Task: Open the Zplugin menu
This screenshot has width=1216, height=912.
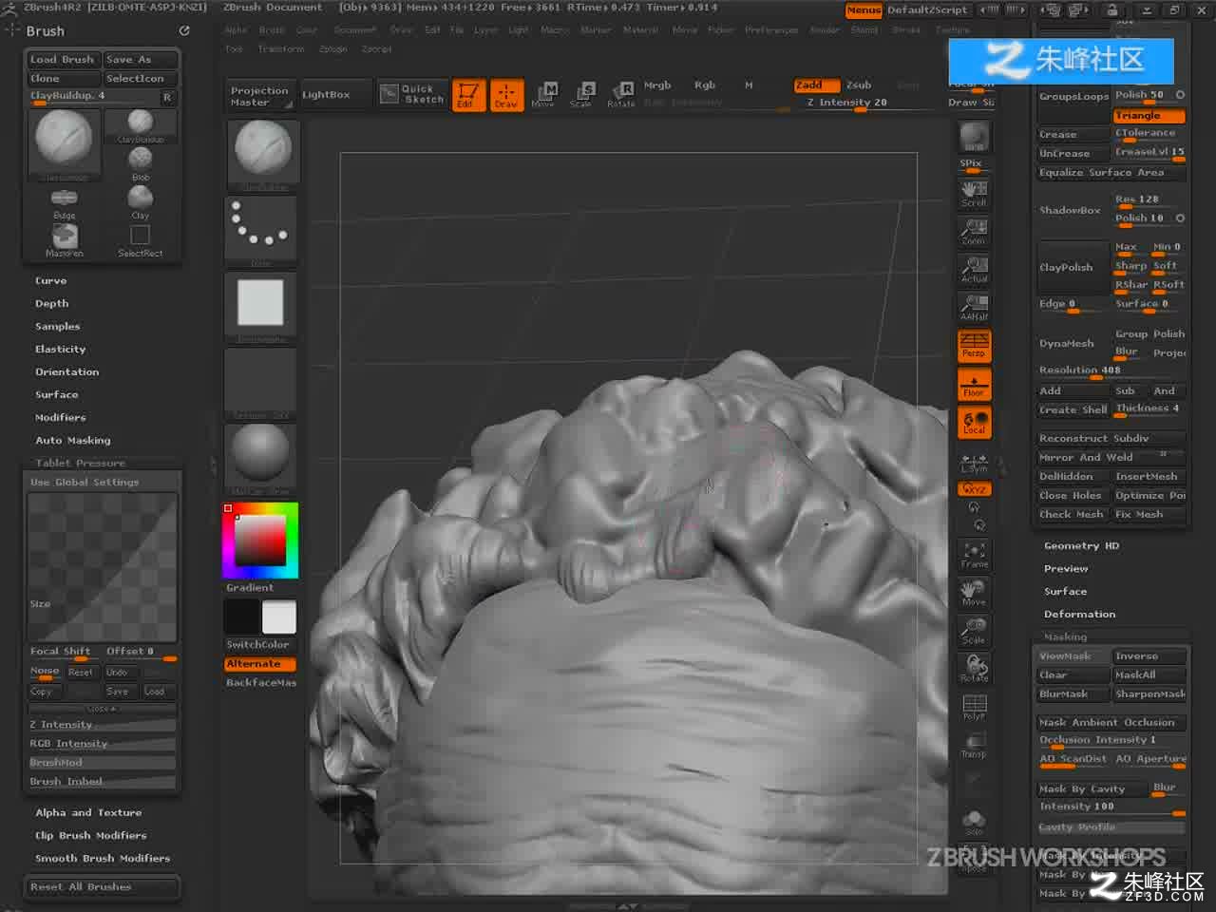Action: coord(333,49)
